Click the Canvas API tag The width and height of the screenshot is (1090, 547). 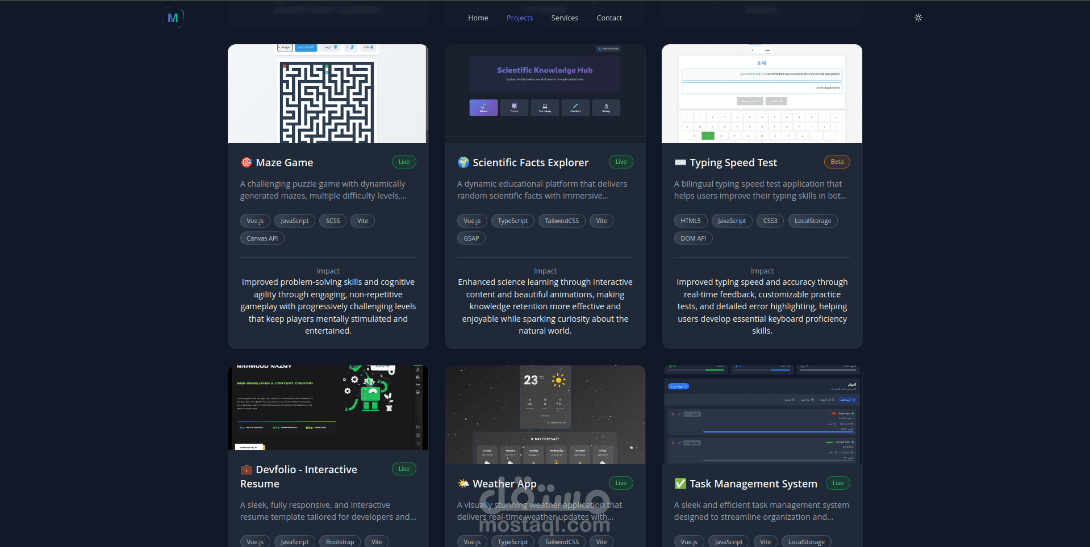tap(262, 239)
